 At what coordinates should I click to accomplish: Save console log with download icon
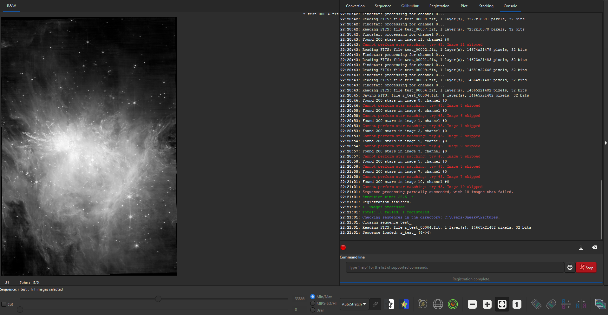click(x=581, y=247)
